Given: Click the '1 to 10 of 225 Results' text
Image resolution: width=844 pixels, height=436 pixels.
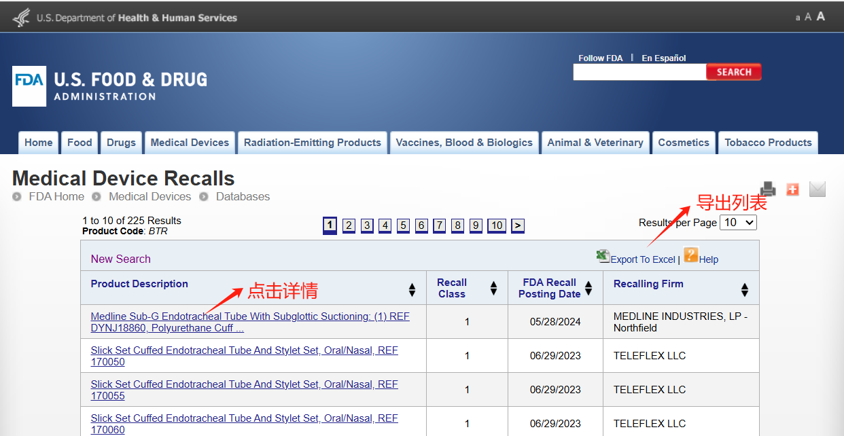Looking at the screenshot, I should (132, 221).
